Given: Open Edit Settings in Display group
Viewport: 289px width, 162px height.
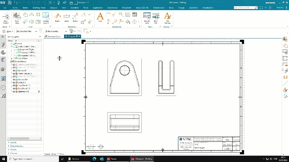Looking at the screenshot, I should 167,17.
